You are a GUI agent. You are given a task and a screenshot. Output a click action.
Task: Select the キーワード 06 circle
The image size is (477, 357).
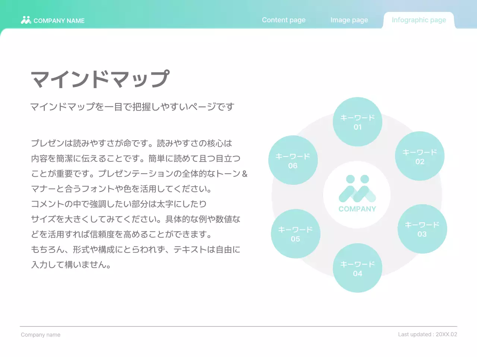(293, 160)
